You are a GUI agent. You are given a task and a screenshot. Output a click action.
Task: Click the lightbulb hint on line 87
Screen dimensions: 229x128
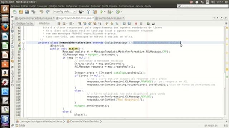pyautogui.click(x=20, y=43)
